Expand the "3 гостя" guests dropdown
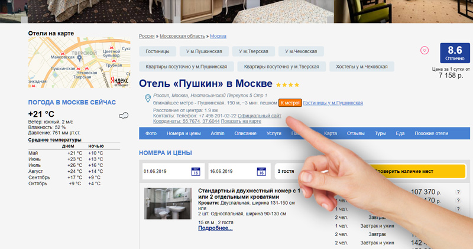Viewport: 473px width, 249px height. point(293,172)
